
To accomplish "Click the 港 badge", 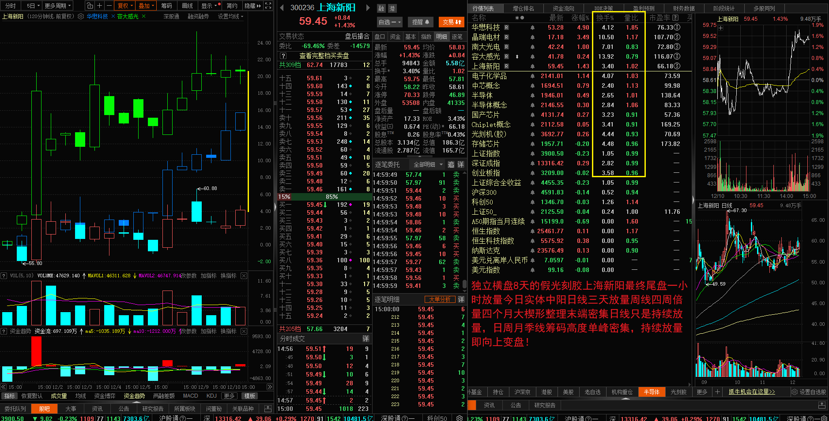I will [x=392, y=8].
